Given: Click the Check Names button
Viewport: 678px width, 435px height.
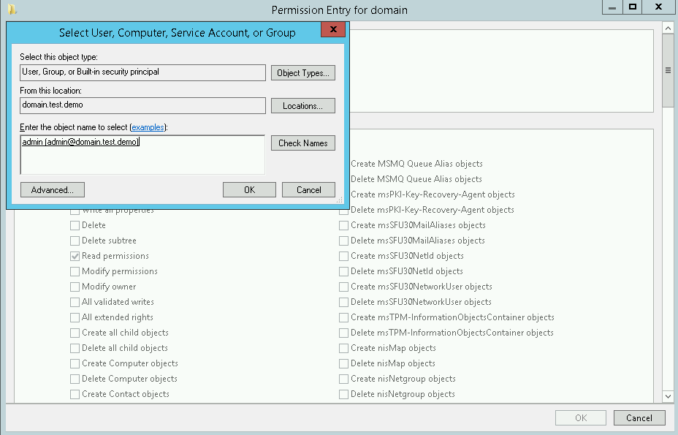Looking at the screenshot, I should tap(303, 143).
